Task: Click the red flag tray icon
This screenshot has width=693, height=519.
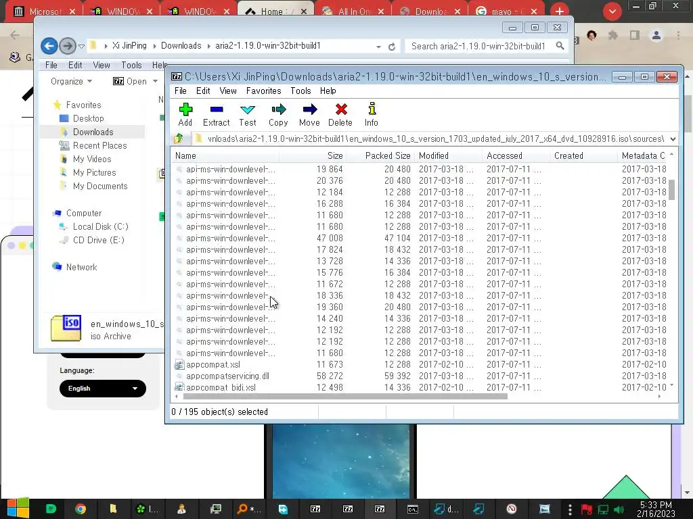Action: coord(587,510)
